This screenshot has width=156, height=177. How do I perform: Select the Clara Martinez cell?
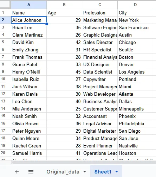point(29,35)
